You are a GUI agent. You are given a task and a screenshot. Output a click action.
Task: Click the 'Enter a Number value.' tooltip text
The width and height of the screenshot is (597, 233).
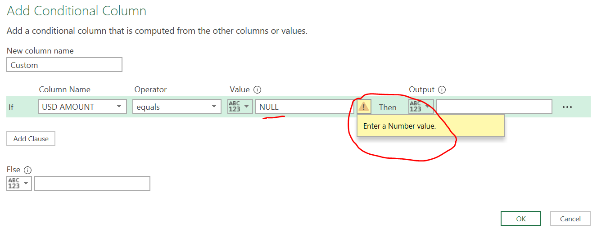[399, 126]
